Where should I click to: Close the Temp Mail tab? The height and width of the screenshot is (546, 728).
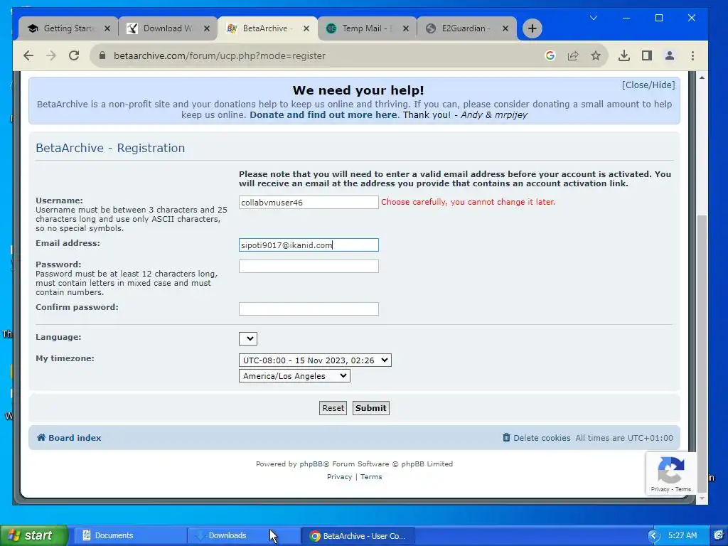click(406, 28)
